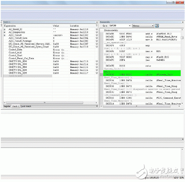This screenshot has width=185, height=182.
Task: Switch to the Quick Watch tab
Action: (26, 106)
